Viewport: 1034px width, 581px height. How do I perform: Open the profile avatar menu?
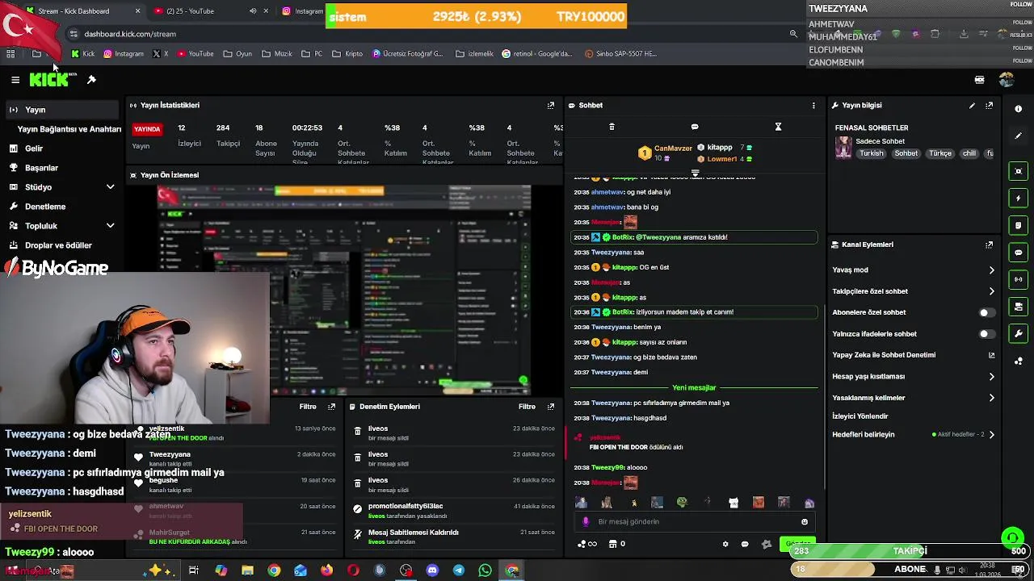(x=1006, y=80)
